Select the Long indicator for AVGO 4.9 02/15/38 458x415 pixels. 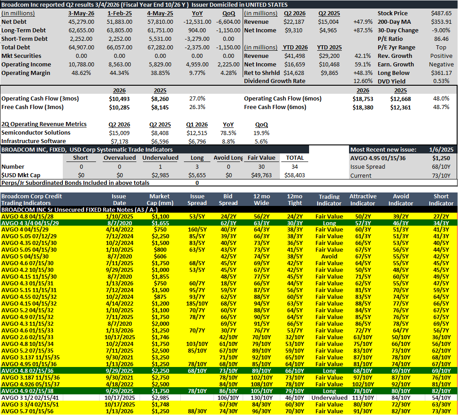point(329,391)
